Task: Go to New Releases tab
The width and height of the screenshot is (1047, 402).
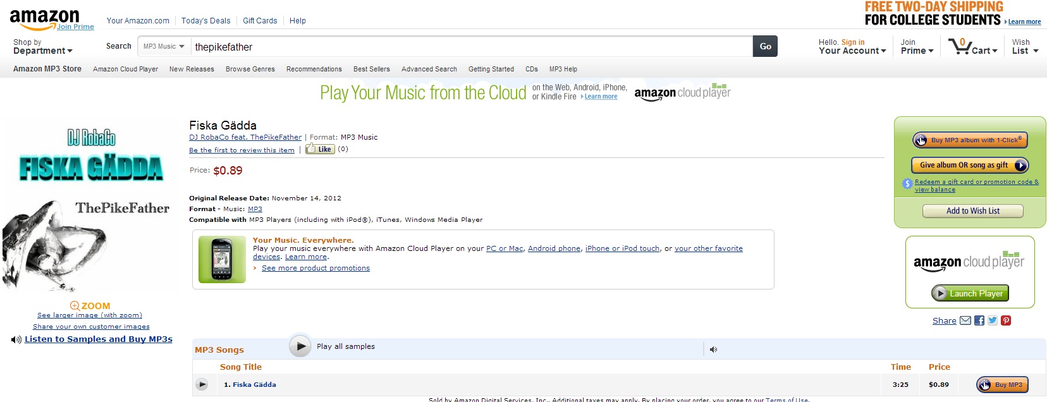Action: tap(192, 69)
